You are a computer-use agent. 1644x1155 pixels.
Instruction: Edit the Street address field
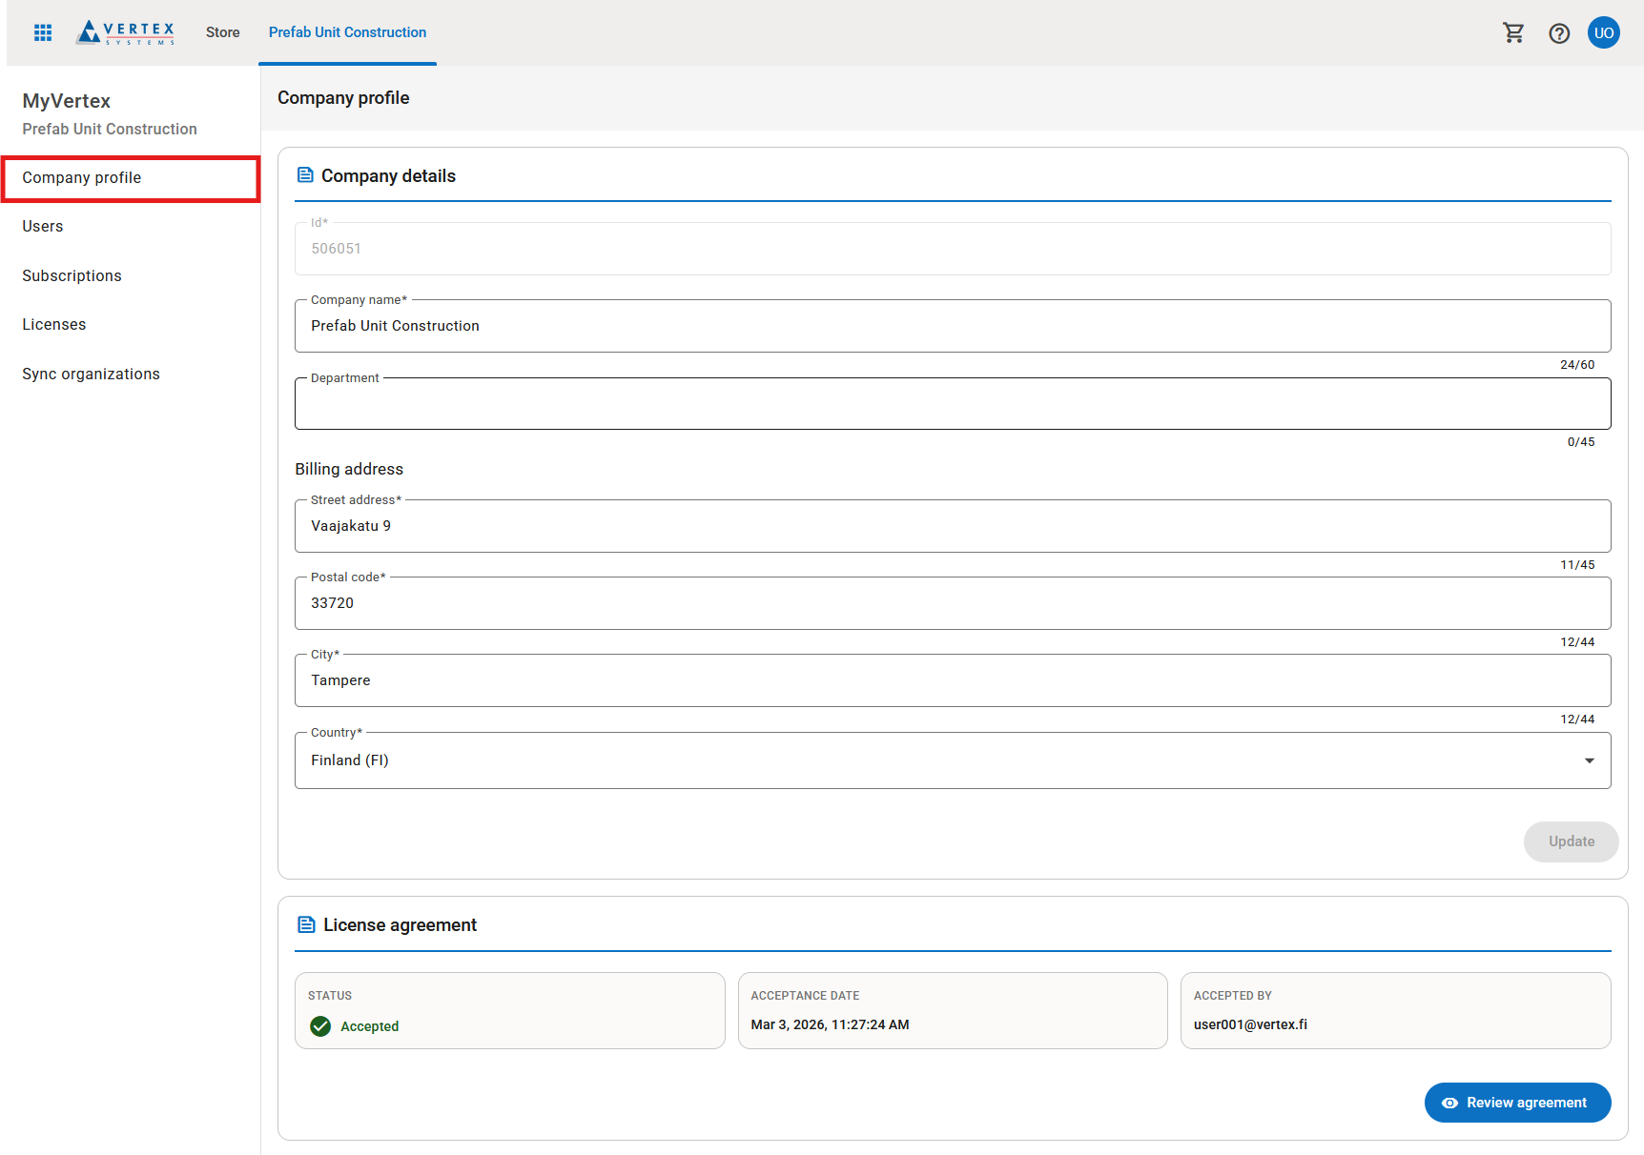coord(953,526)
